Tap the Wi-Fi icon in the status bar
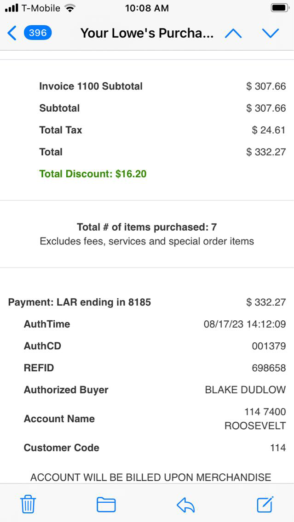Image resolution: width=294 pixels, height=522 pixels. pos(70,8)
